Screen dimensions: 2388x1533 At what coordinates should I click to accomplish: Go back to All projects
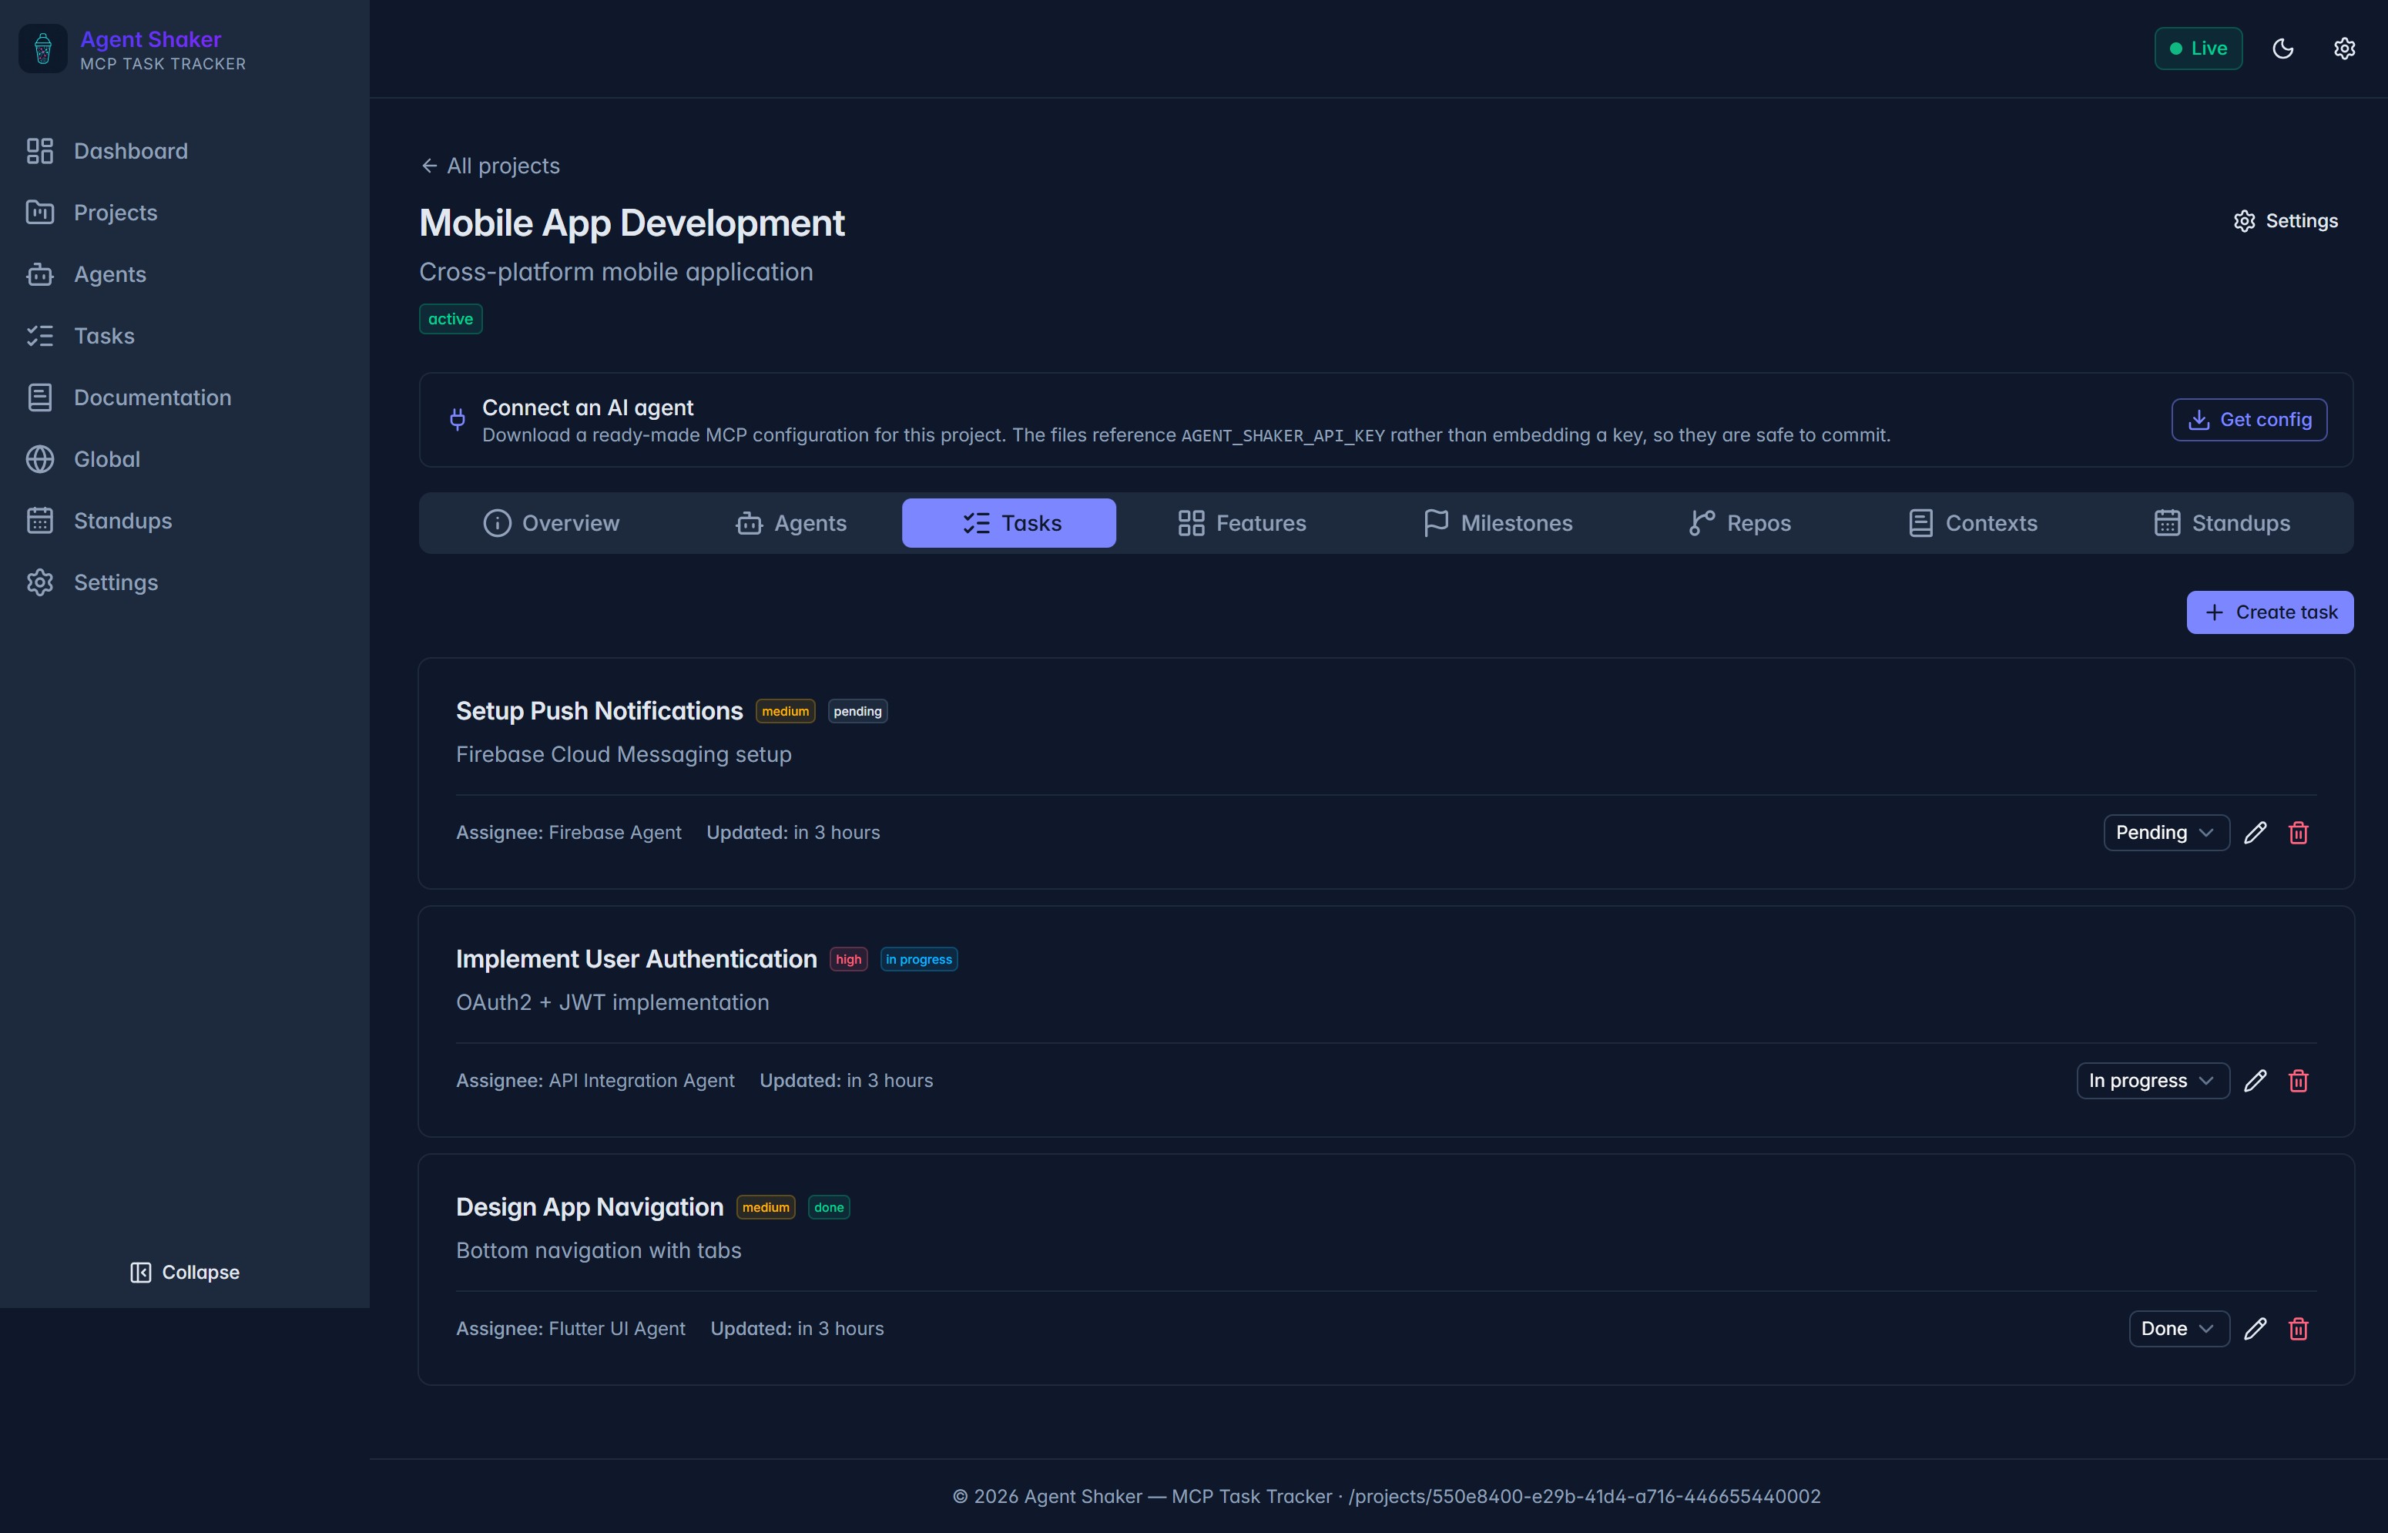490,166
